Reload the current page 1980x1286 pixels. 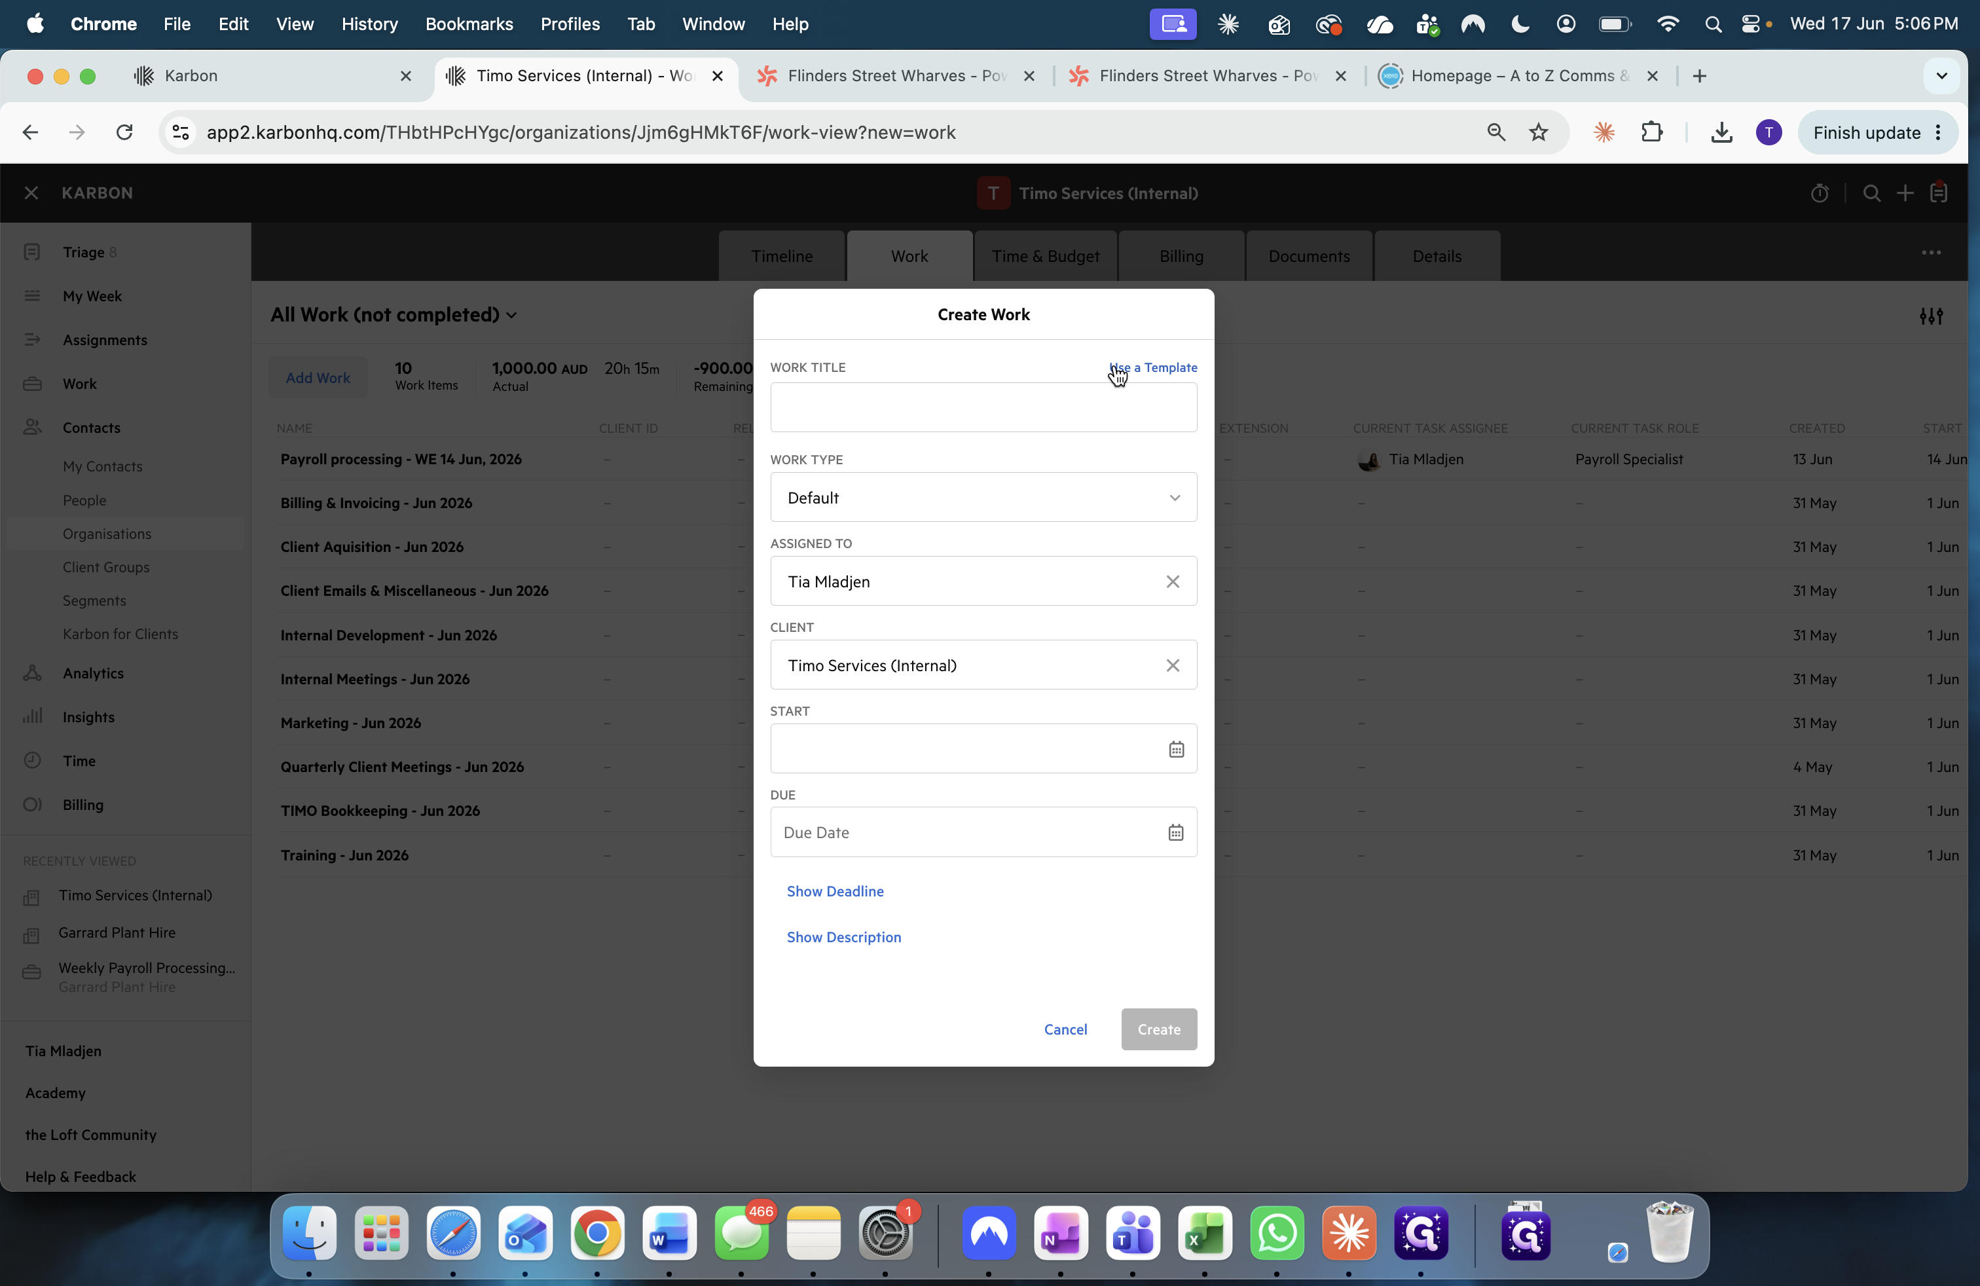(x=125, y=132)
